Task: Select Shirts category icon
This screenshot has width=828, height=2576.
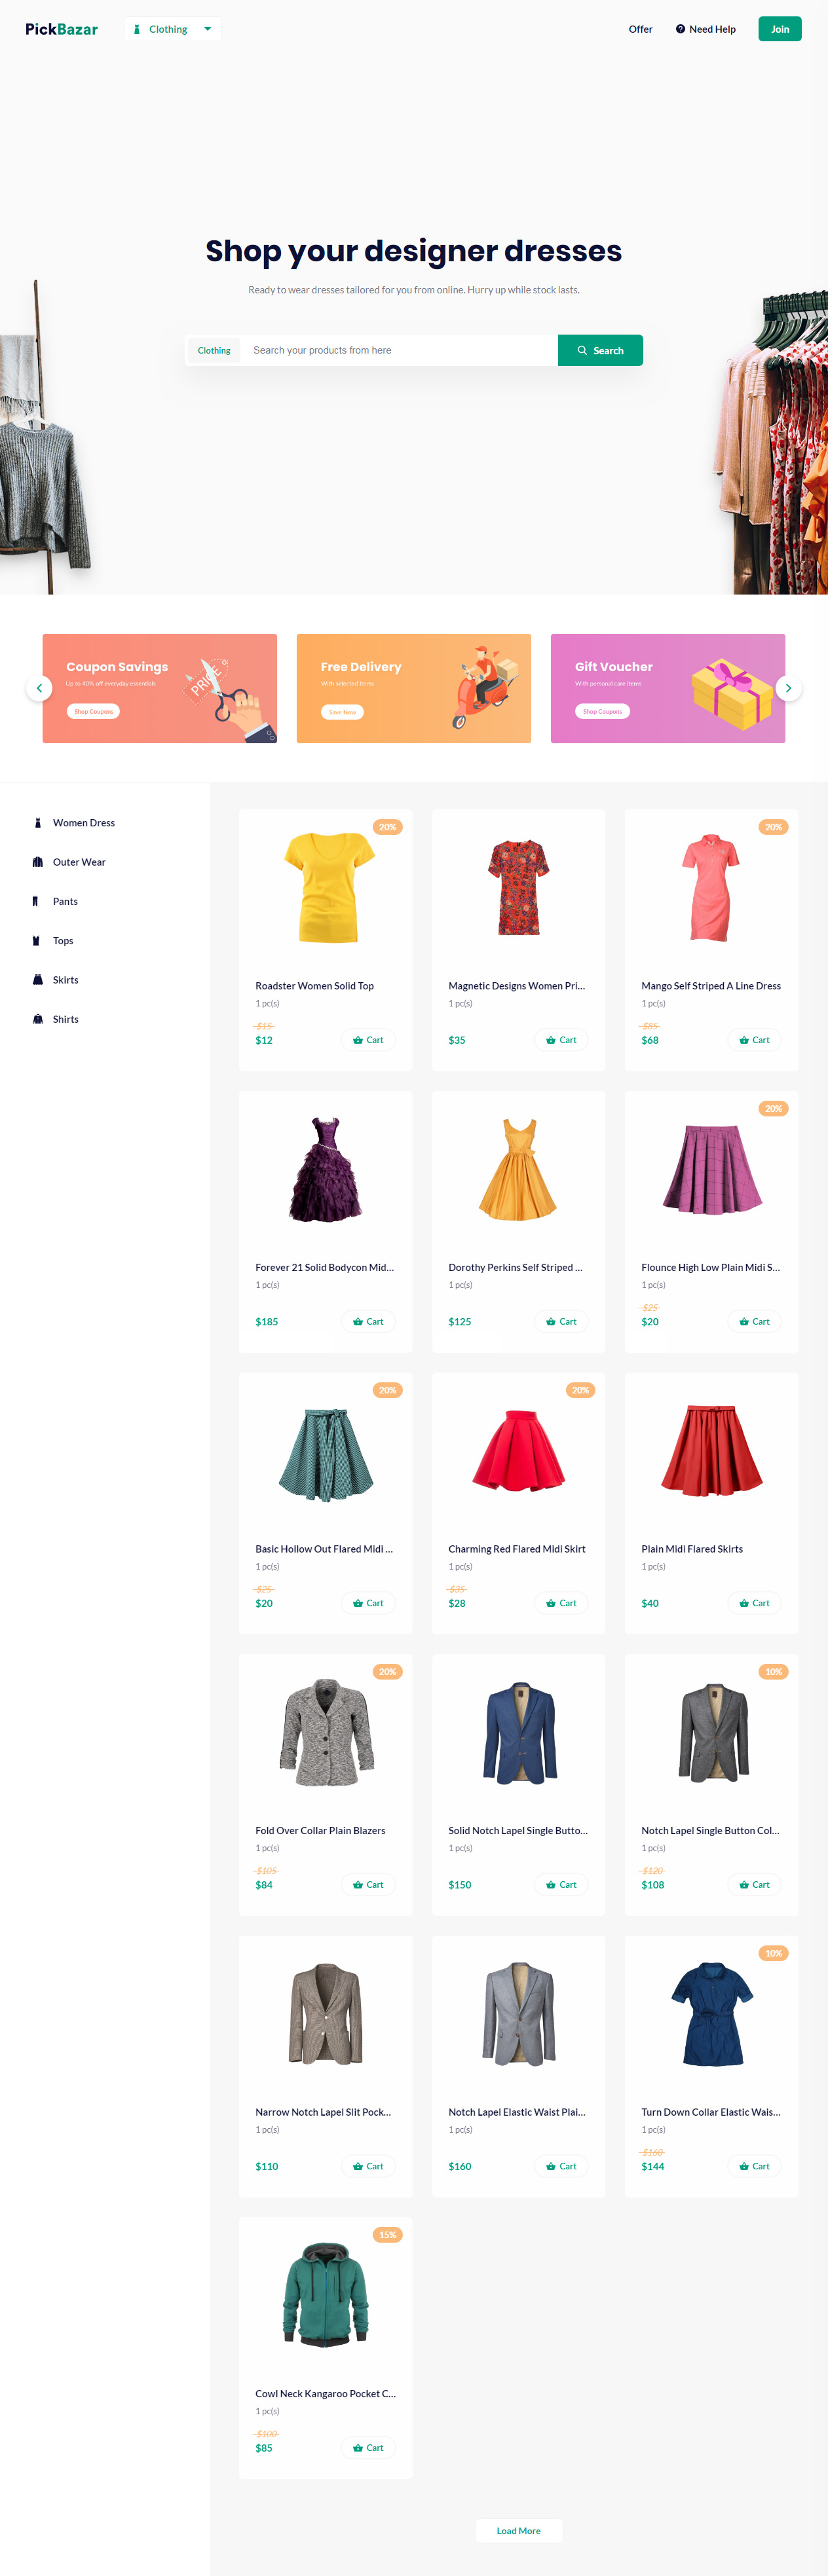Action: [38, 1019]
